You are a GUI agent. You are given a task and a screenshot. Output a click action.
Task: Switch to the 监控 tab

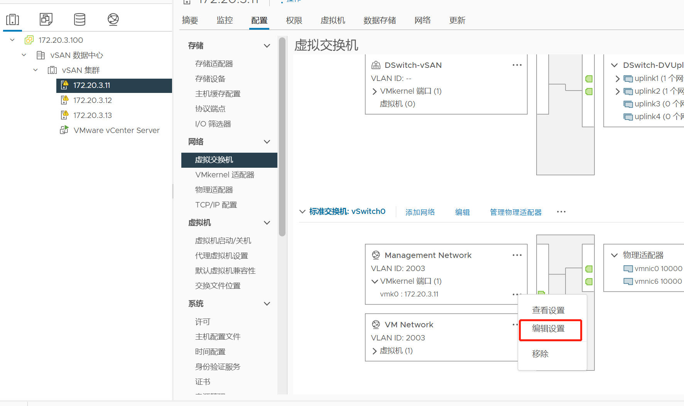225,20
